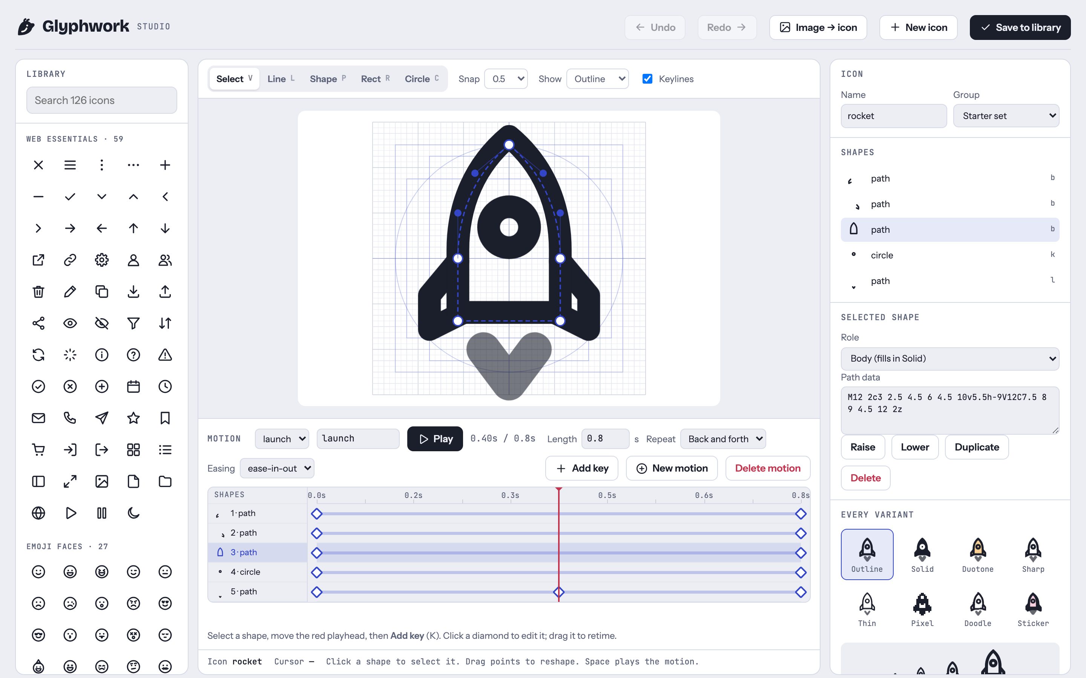
Task: Select the download arrow library icon
Action: pos(133,292)
